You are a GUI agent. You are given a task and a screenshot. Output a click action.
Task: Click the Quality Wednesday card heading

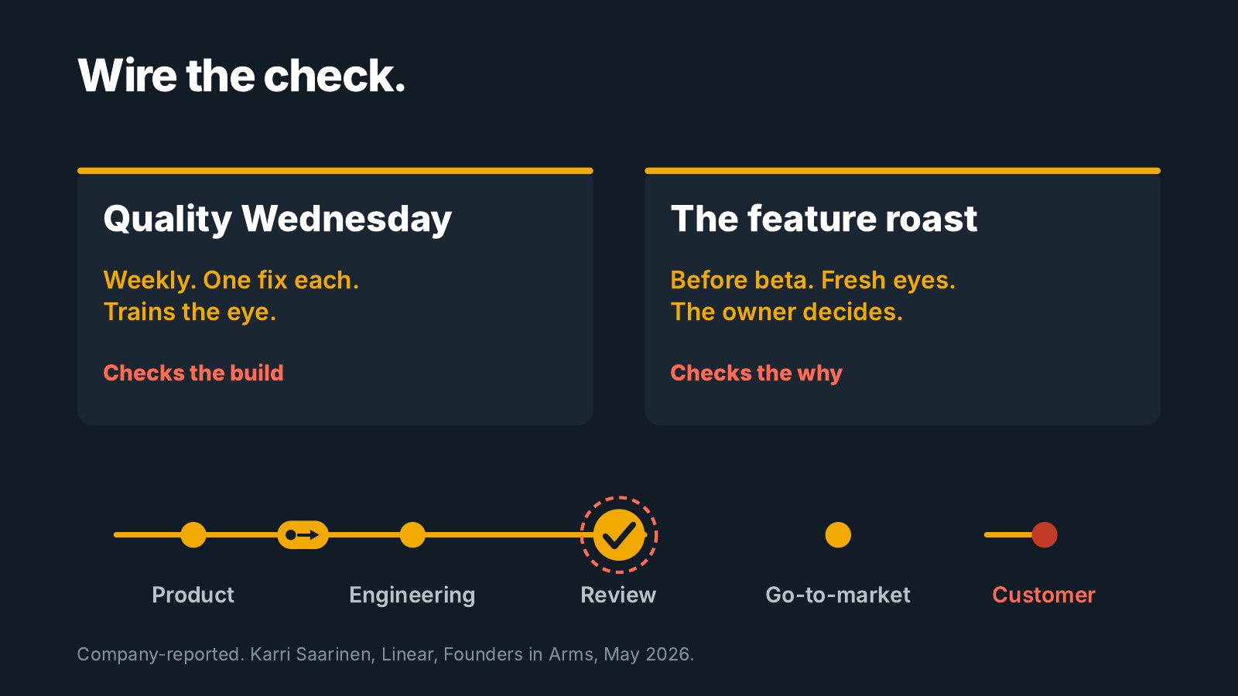[x=277, y=219]
